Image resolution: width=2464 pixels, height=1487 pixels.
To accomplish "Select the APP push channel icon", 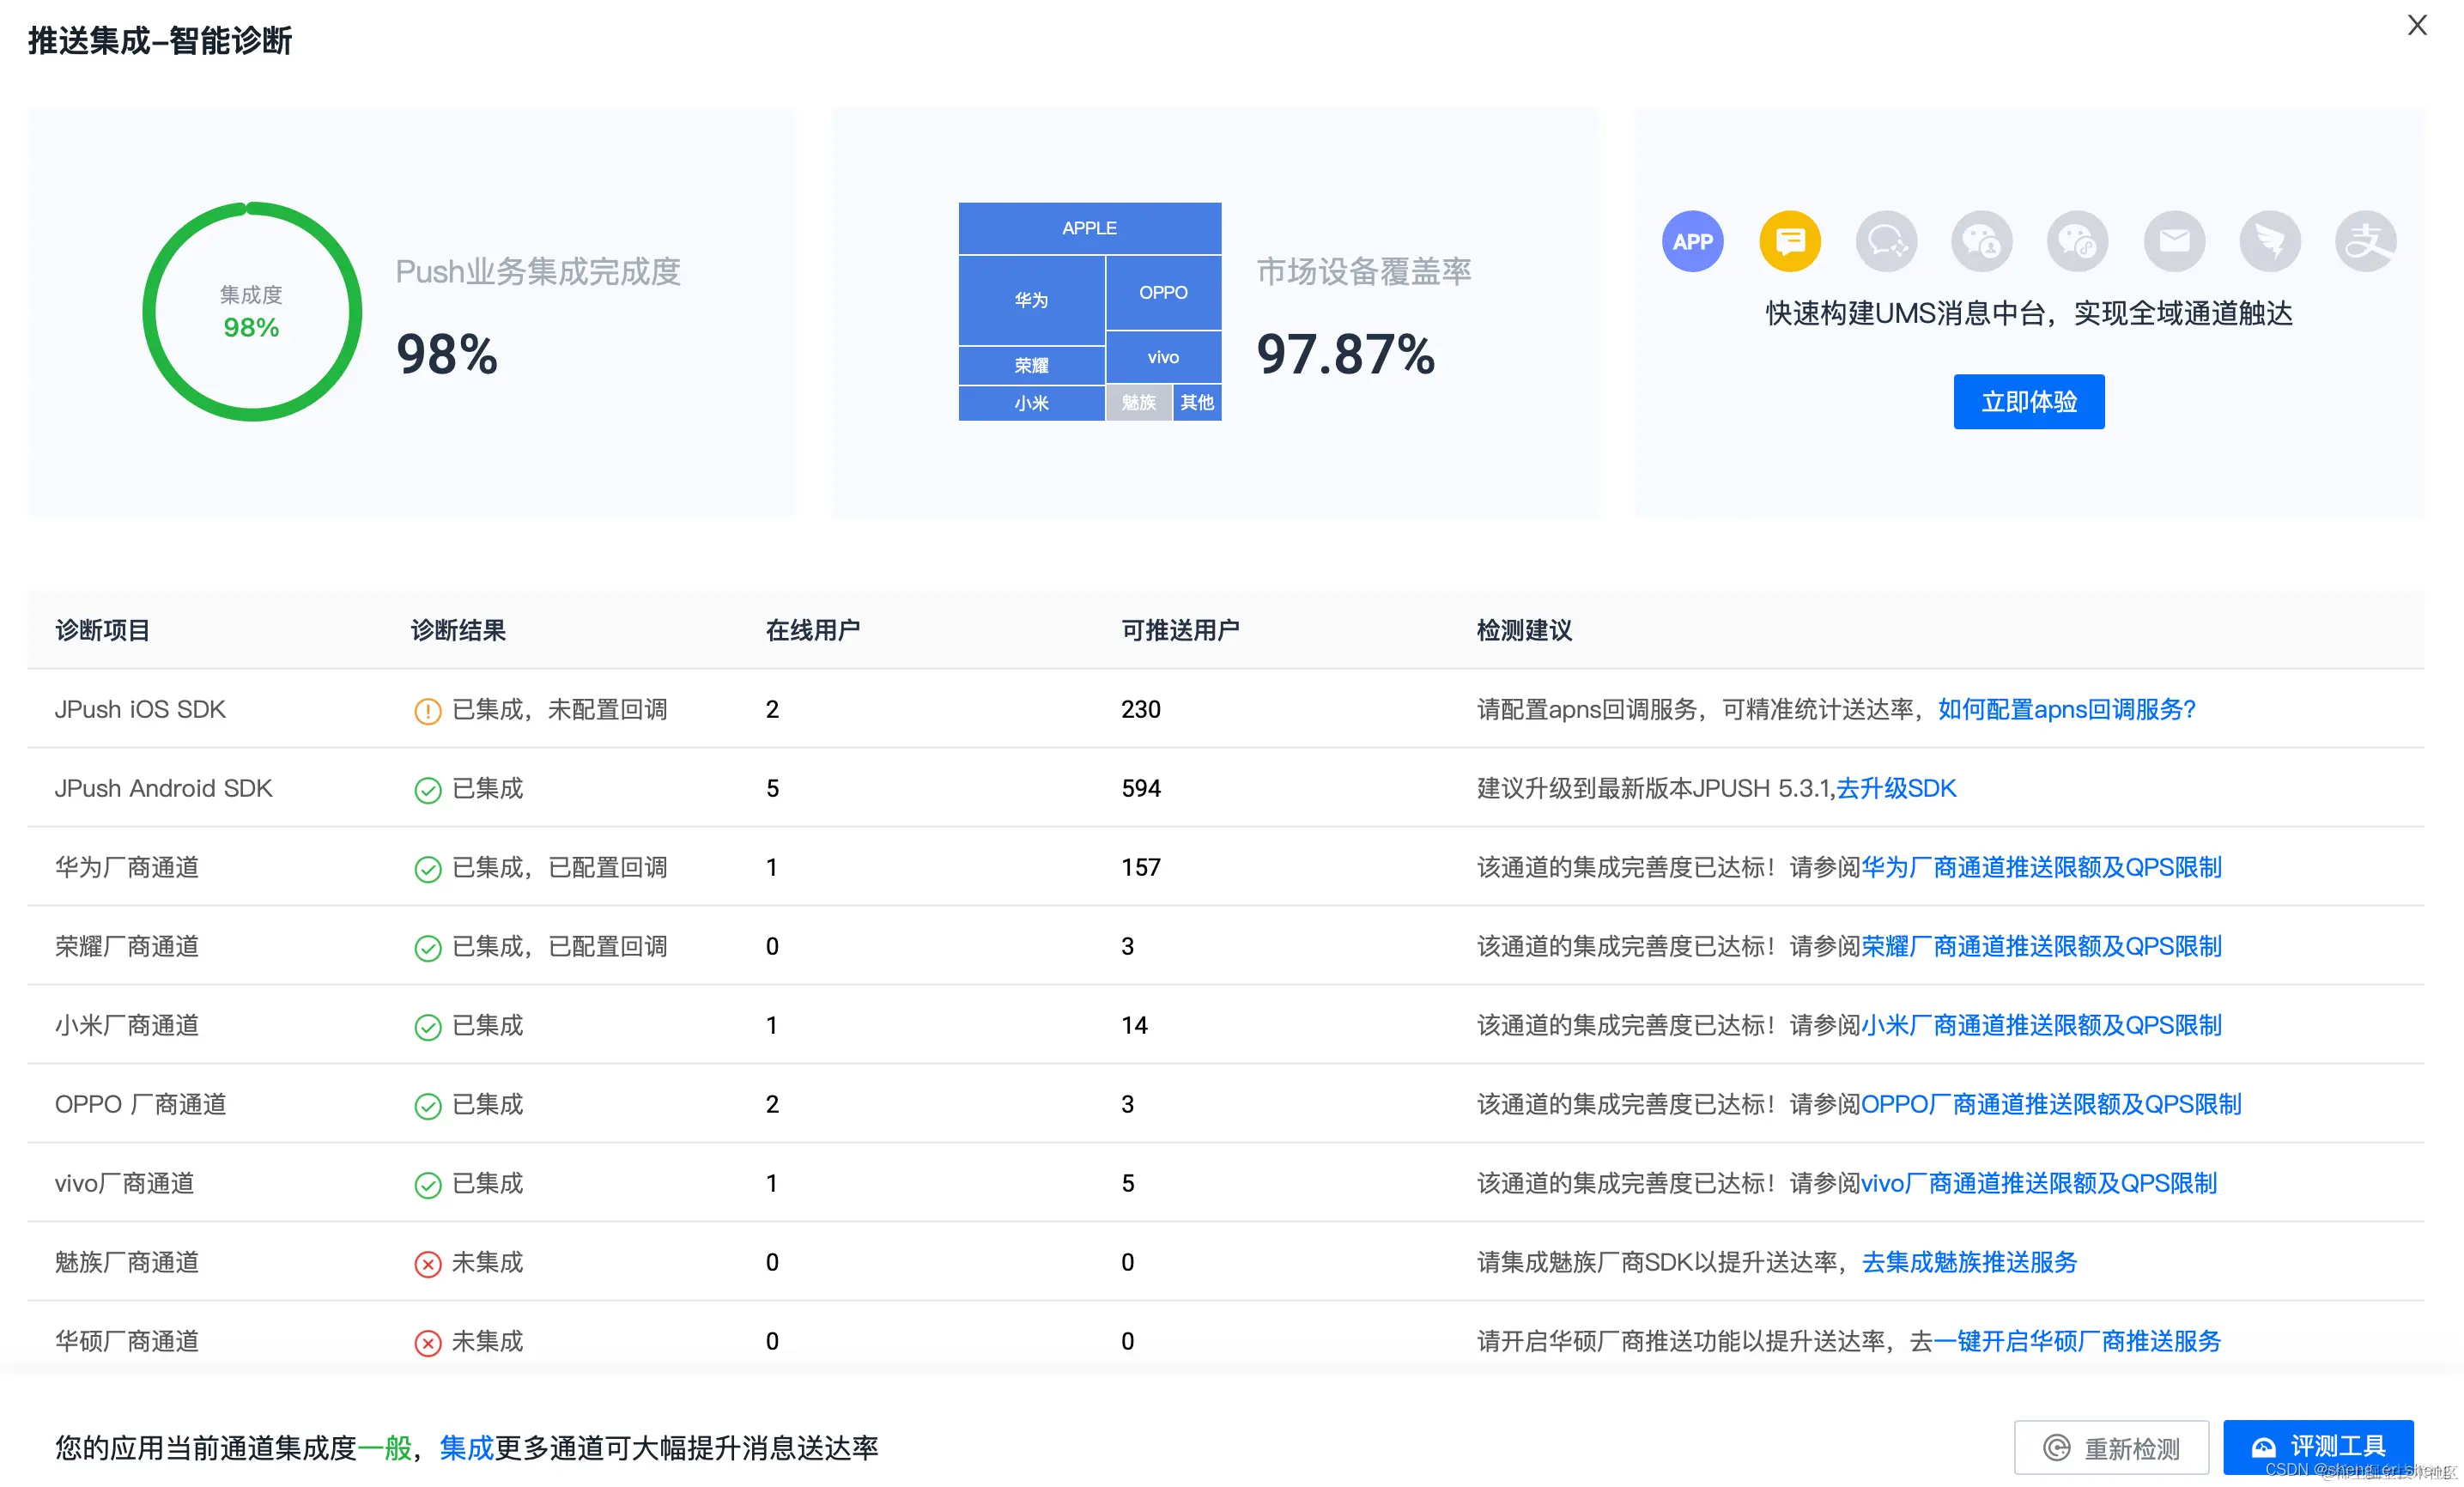I will 1693,241.
